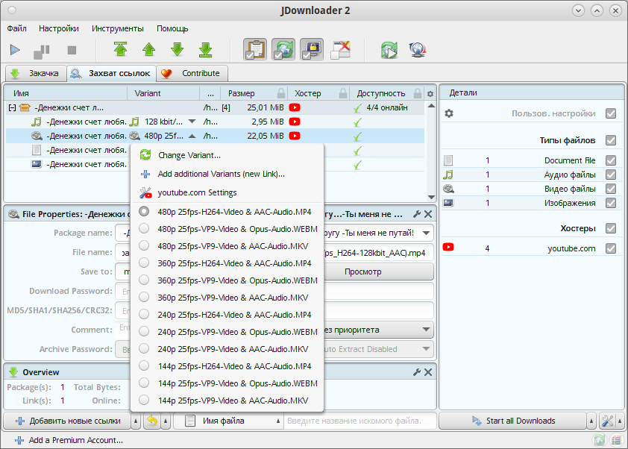Screen dimensions: 628x449
Task: Close variant dropdown arrow for 480p video
Action: pos(192,136)
